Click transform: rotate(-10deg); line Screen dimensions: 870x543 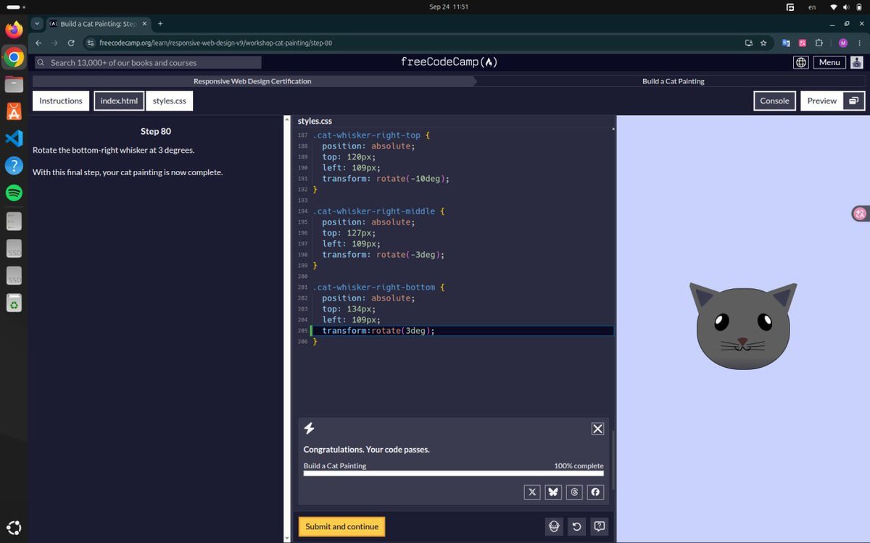click(386, 179)
